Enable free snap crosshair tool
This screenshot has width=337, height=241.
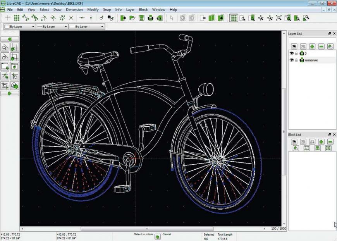point(8,18)
